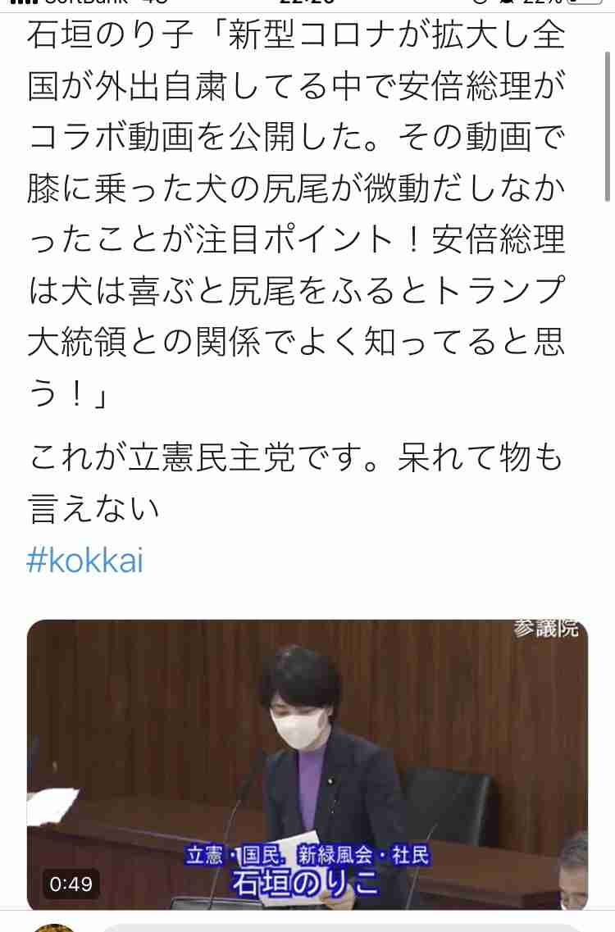615x932 pixels.
Task: Tap the battery indicator in status bar
Action: tap(585, 3)
